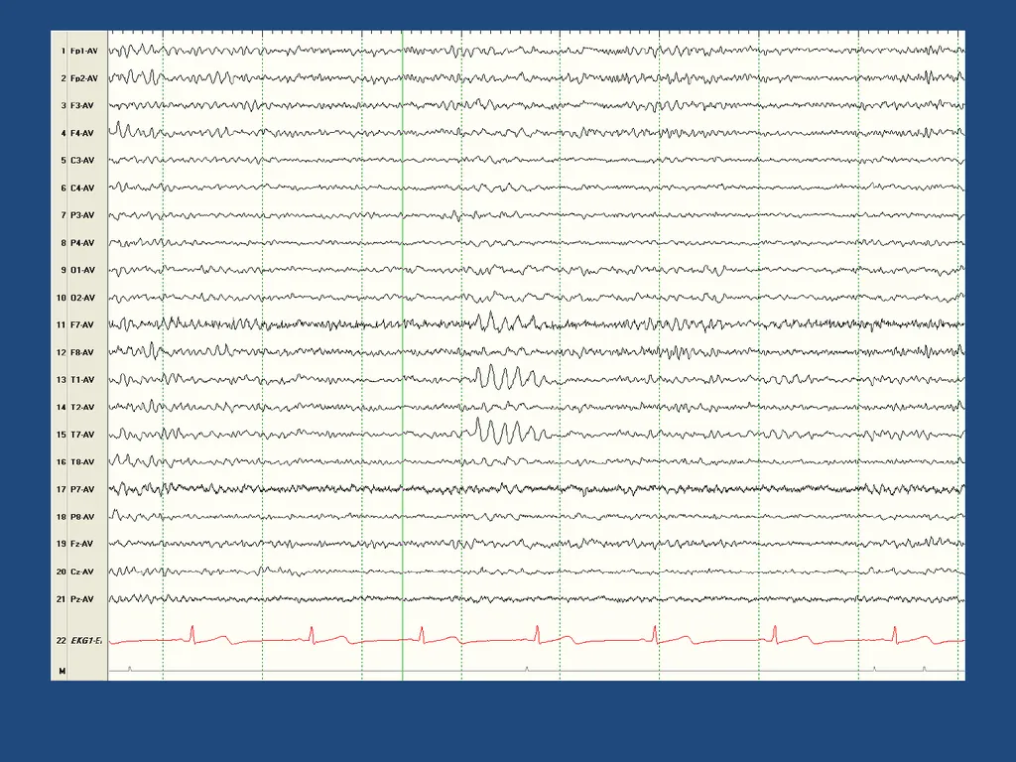
Task: Click the solid green time cursor line
Action: click(403, 355)
